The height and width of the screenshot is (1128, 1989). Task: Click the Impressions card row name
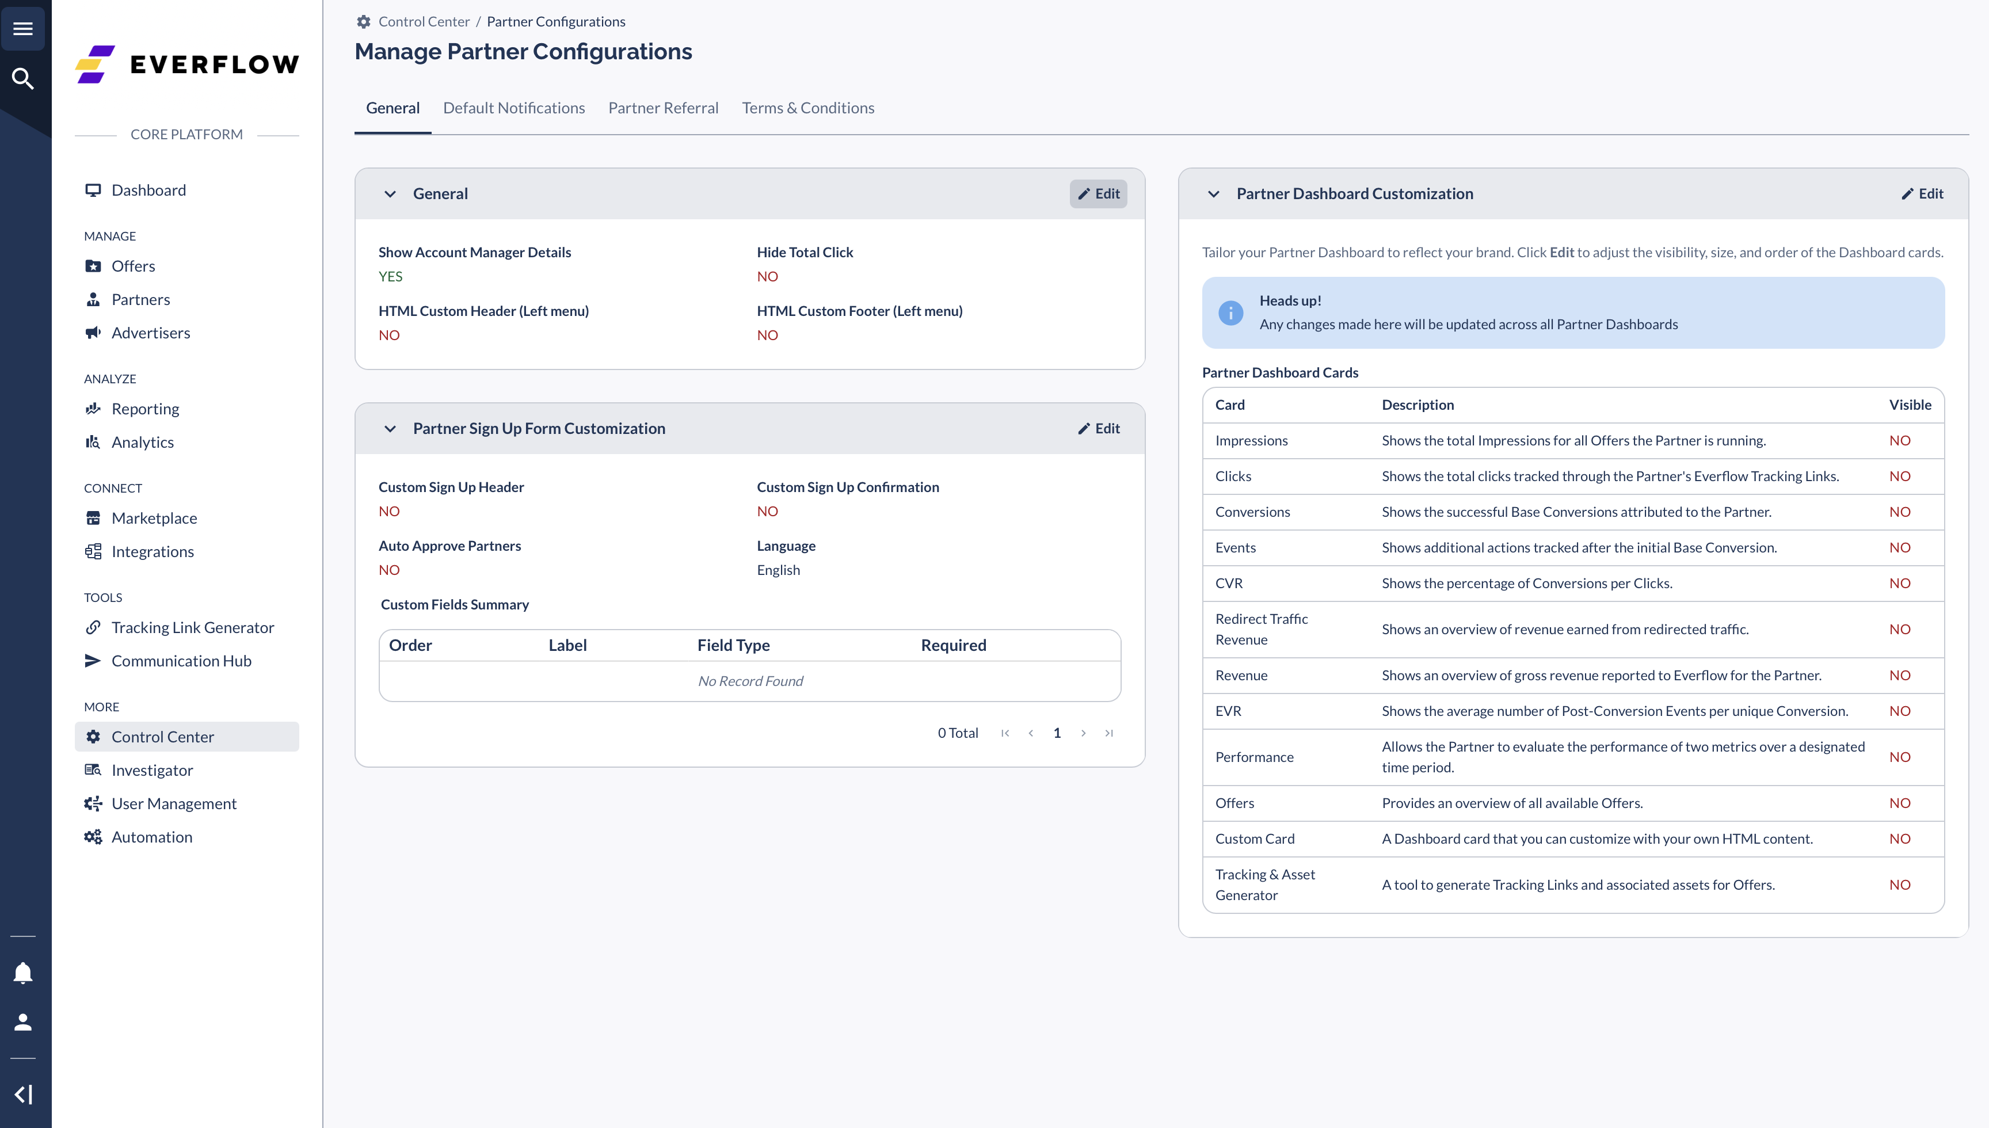coord(1252,440)
